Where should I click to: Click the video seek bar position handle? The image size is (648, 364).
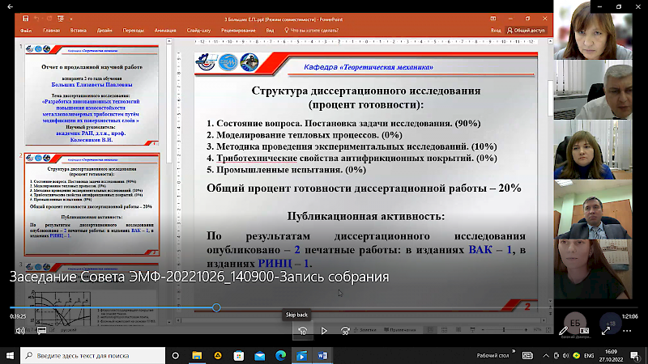coord(216,307)
